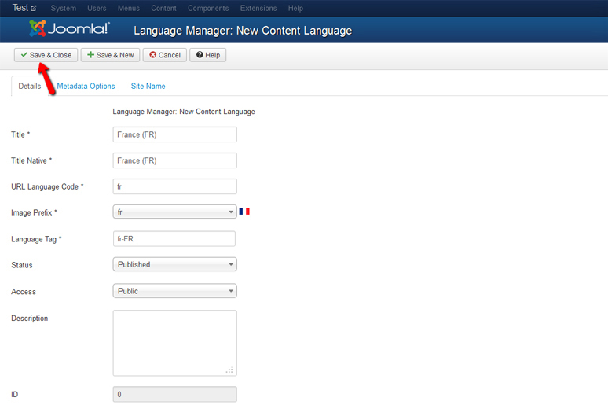The image size is (608, 409).
Task: Click inside the Description text area
Action: click(175, 343)
